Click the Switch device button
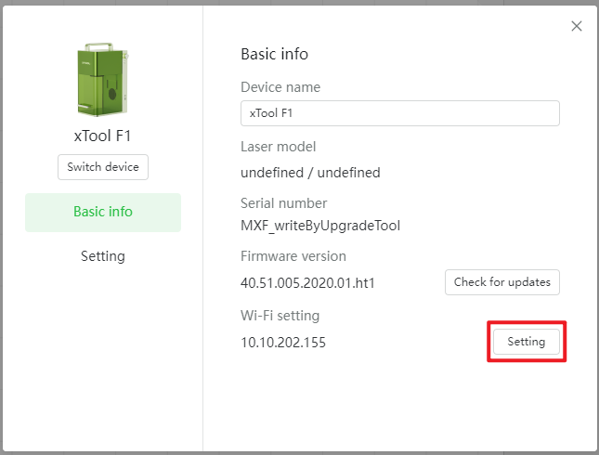Screen dimensions: 599x455 [103, 167]
